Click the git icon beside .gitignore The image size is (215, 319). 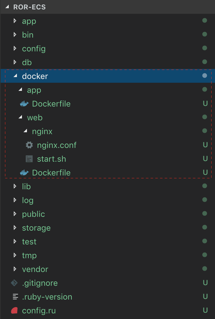(14, 283)
